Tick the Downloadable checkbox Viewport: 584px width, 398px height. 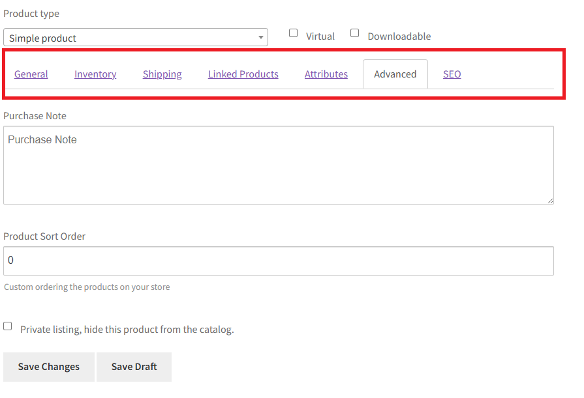click(x=354, y=33)
